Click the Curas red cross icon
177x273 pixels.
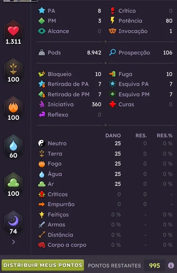[113, 104]
